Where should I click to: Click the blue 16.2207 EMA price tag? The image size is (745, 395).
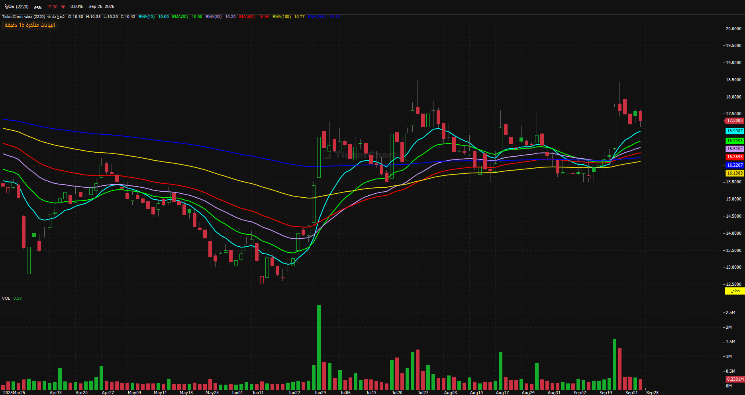[x=734, y=165]
